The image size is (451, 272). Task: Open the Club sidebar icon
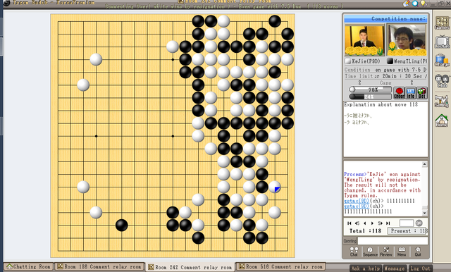(442, 81)
